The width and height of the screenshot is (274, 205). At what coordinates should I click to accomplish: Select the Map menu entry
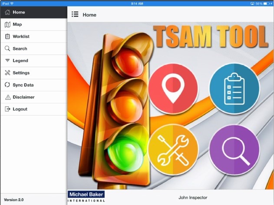coord(17,24)
